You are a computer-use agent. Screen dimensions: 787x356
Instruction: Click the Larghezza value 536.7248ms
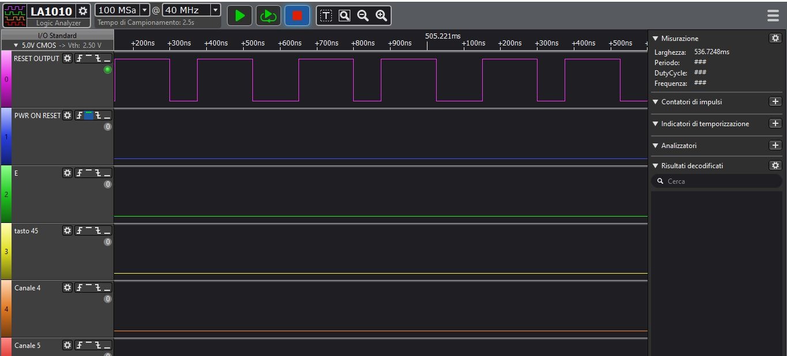712,52
